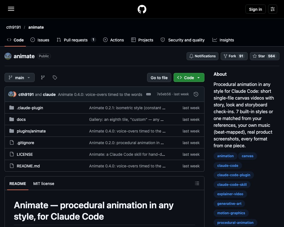View the commit history clock icon
284x227 pixels.
pyautogui.click(x=196, y=94)
